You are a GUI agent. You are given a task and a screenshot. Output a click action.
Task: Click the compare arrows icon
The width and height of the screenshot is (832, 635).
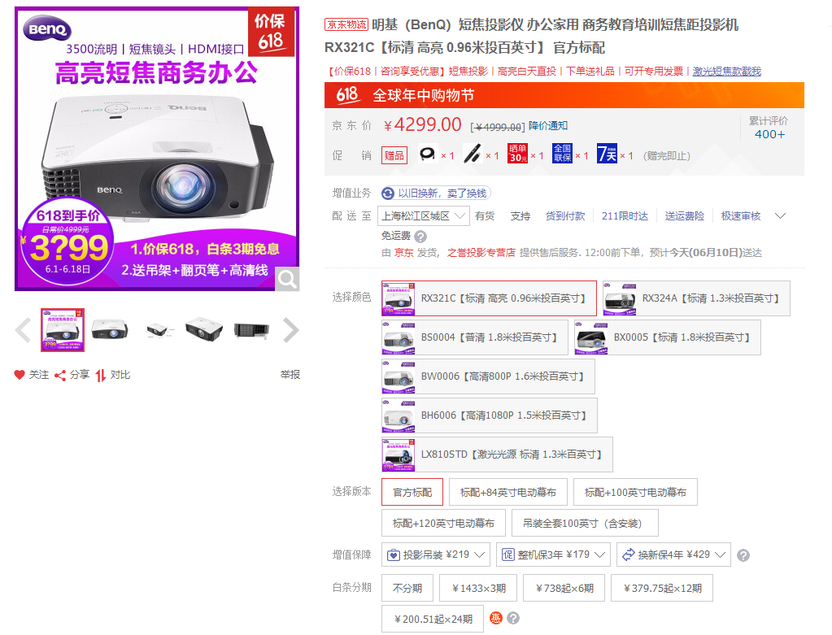(x=101, y=376)
